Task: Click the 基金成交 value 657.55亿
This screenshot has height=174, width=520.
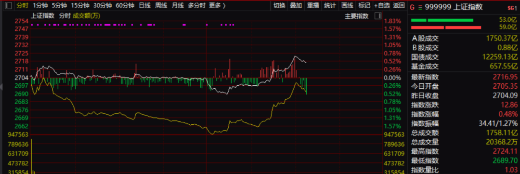Action: (503, 67)
